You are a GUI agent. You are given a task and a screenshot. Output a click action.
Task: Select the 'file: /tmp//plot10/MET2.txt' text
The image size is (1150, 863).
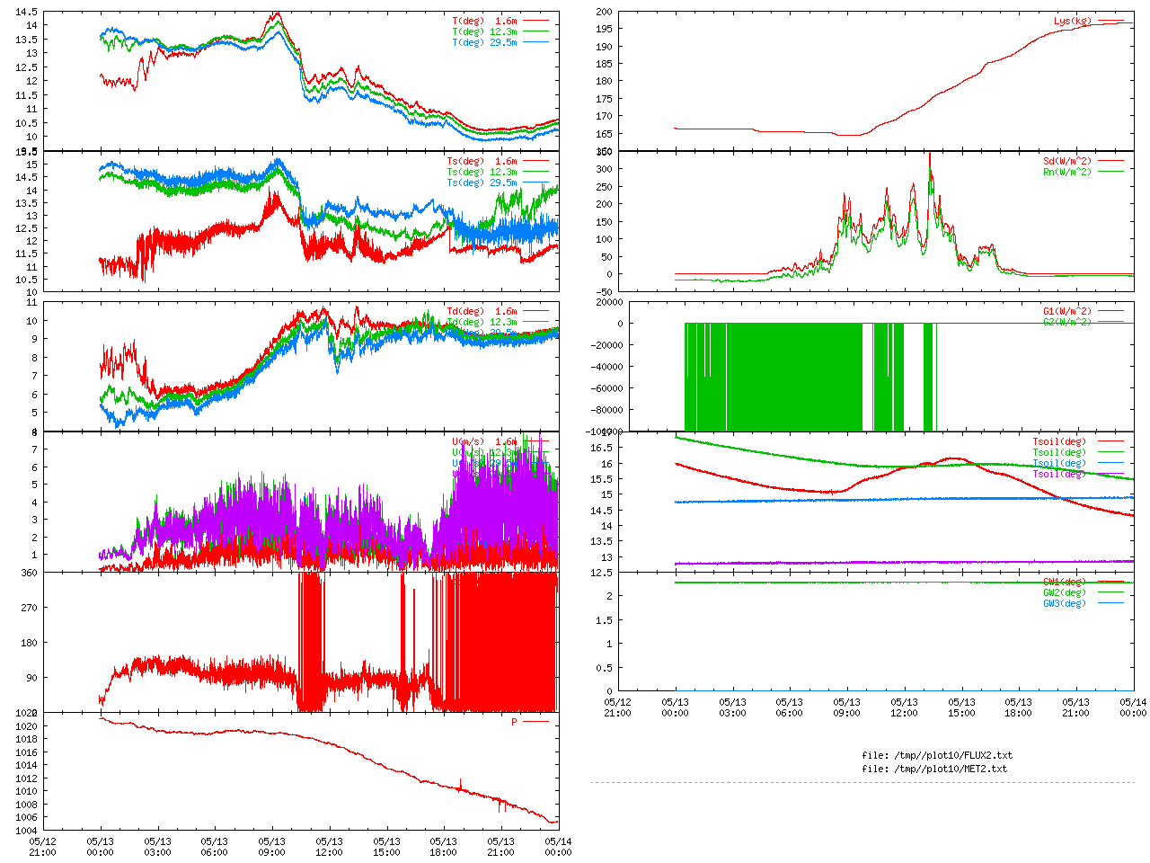point(934,769)
